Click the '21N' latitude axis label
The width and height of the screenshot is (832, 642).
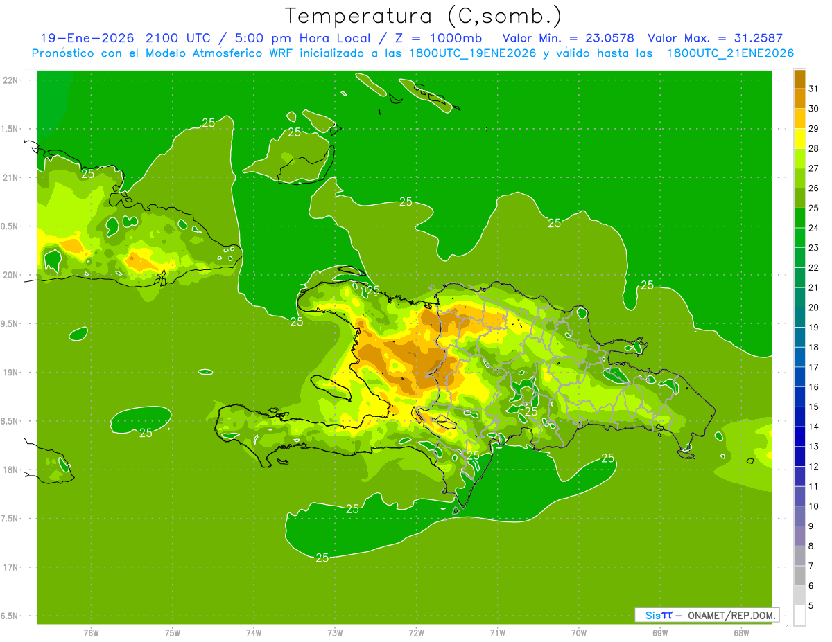[x=11, y=177]
